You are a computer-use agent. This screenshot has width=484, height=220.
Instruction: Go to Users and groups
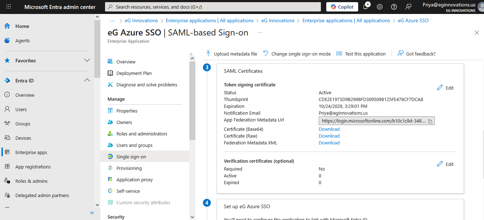click(x=134, y=145)
